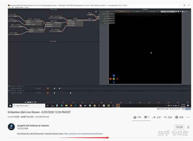Open the File menu
The width and height of the screenshot is (193, 141).
[9, 8]
